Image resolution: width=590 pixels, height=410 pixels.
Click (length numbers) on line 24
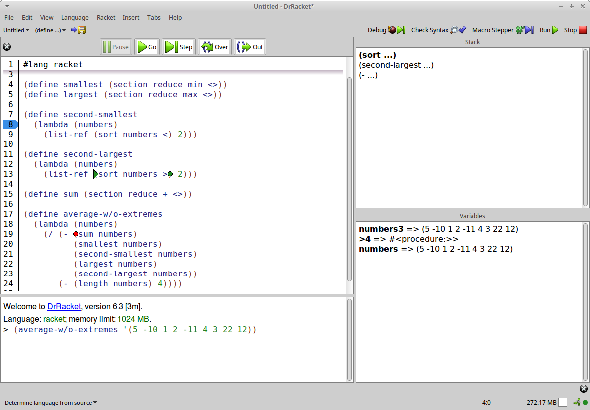coord(113,284)
